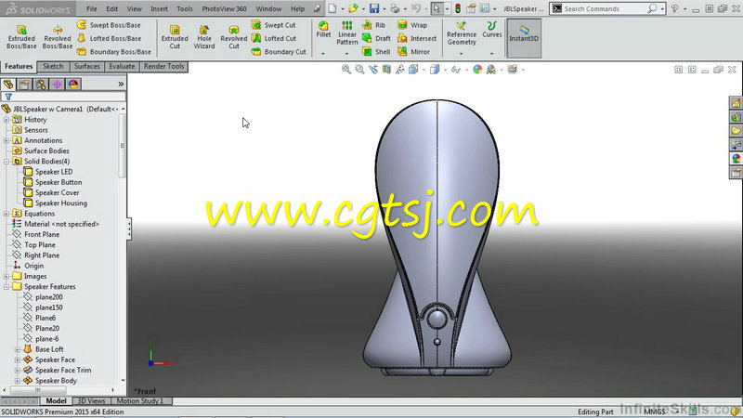Expand the History node
This screenshot has height=418, width=743.
click(x=7, y=120)
